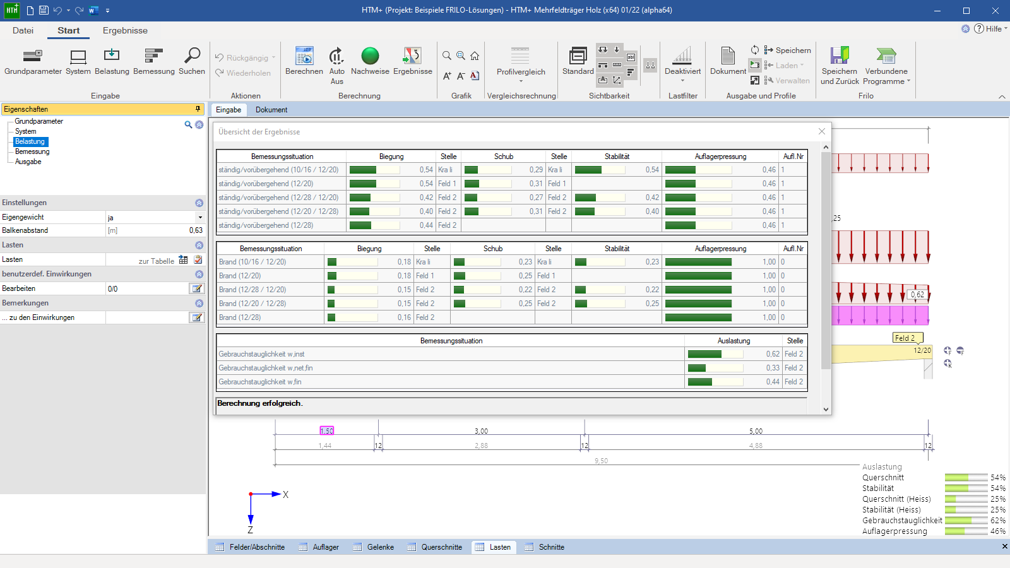The image size is (1010, 568).
Task: Click Speichern in Ausgabe und Profile
Action: point(787,50)
